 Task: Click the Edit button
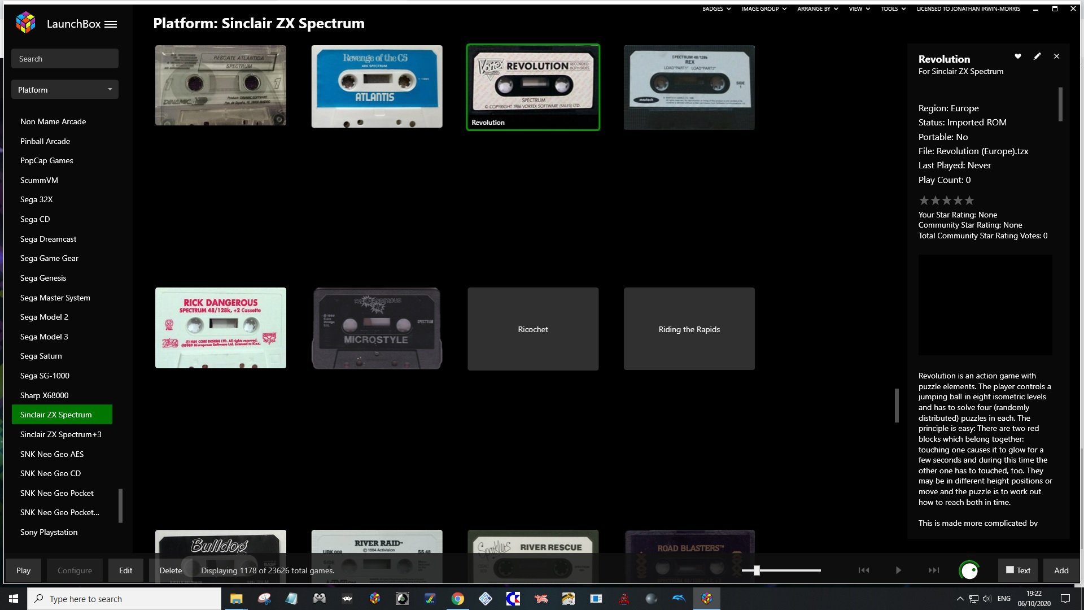tap(125, 570)
